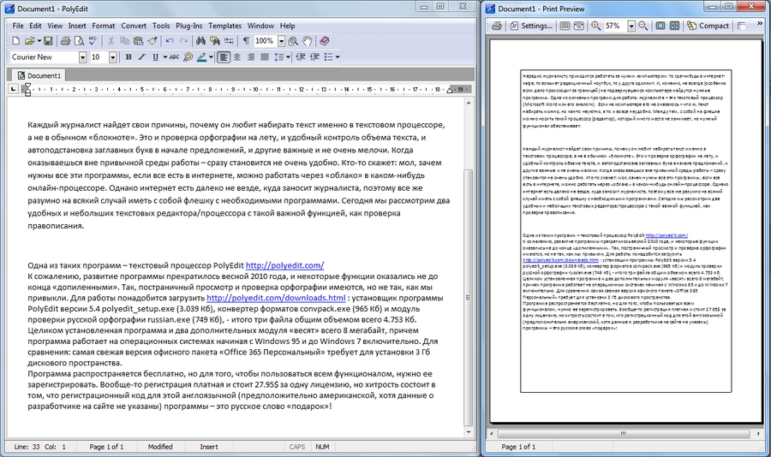771x457 pixels.
Task: Show a single page in Print Preview
Action: point(660,26)
